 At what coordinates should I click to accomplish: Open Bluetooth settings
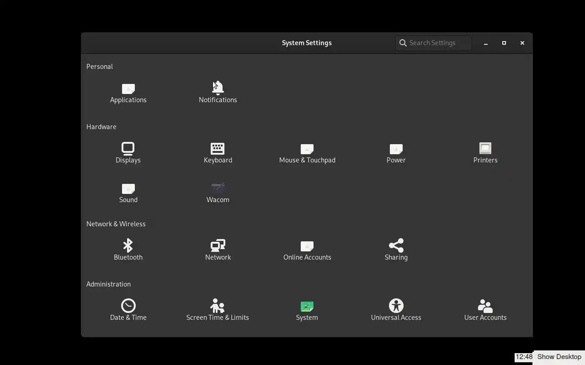click(128, 250)
